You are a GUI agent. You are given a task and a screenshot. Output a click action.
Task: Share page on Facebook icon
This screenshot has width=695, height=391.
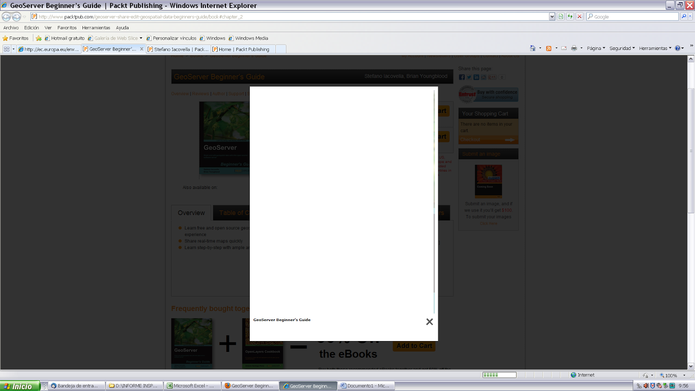click(462, 77)
